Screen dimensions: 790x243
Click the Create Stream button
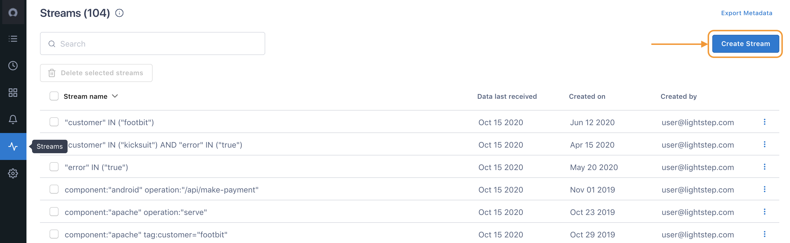point(745,44)
